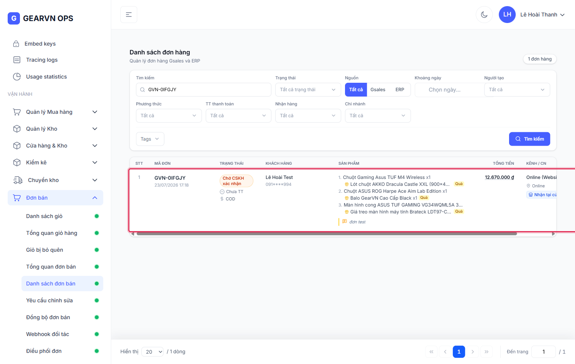
Task: Open Đồng bộ đơn bán menu item
Action: 62,317
